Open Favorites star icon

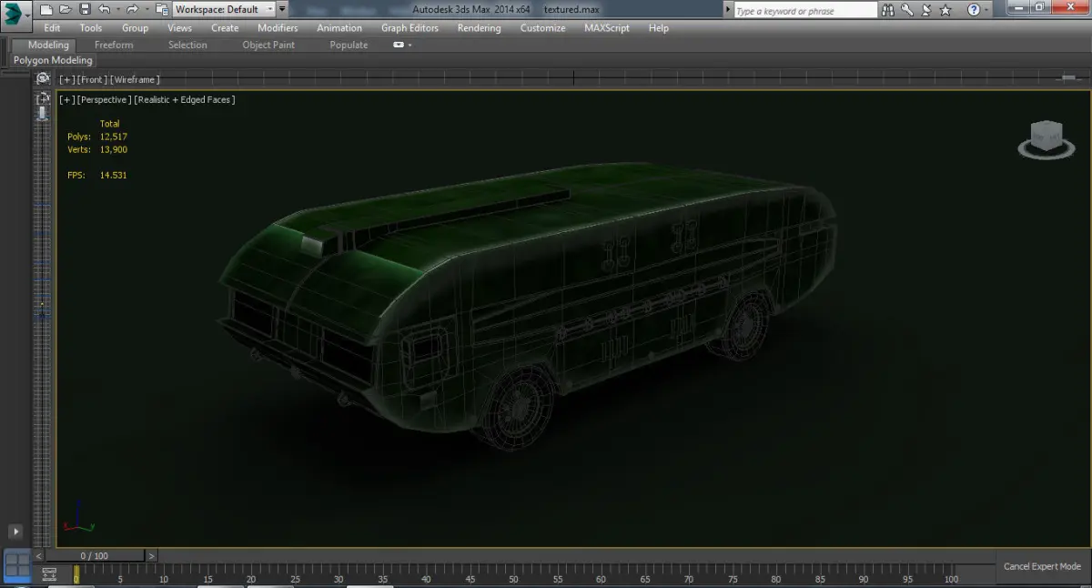[x=945, y=10]
